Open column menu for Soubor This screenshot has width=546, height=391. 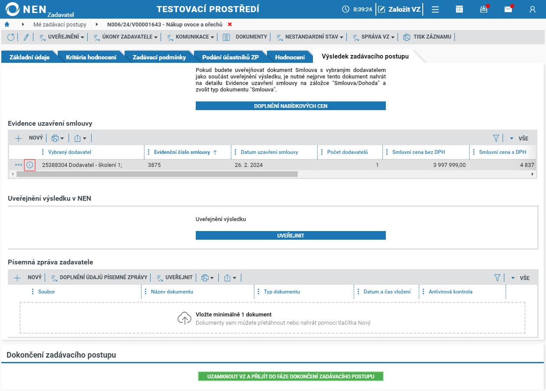33,292
